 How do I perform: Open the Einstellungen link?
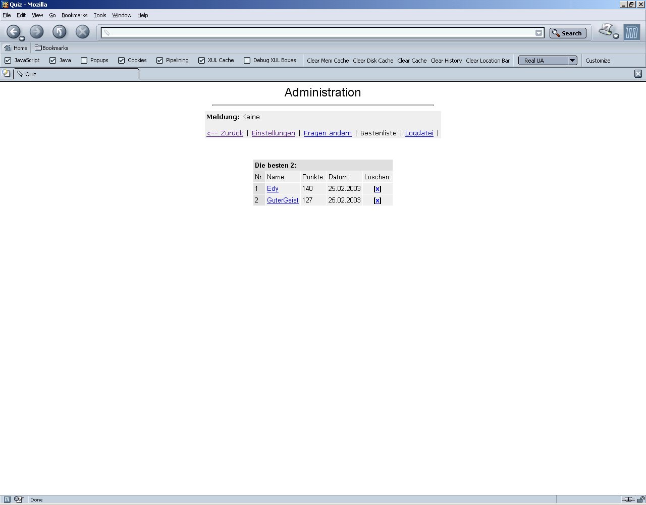pyautogui.click(x=274, y=133)
